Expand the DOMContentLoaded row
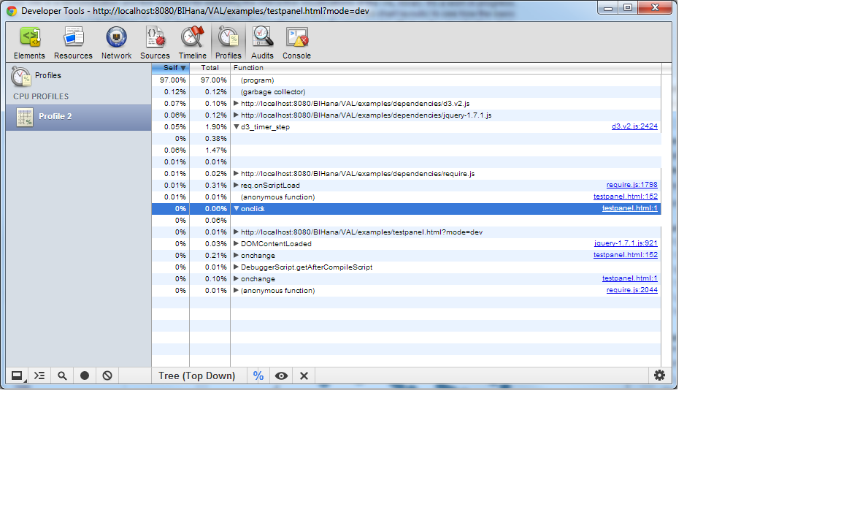The width and height of the screenshot is (841, 526). click(x=236, y=244)
